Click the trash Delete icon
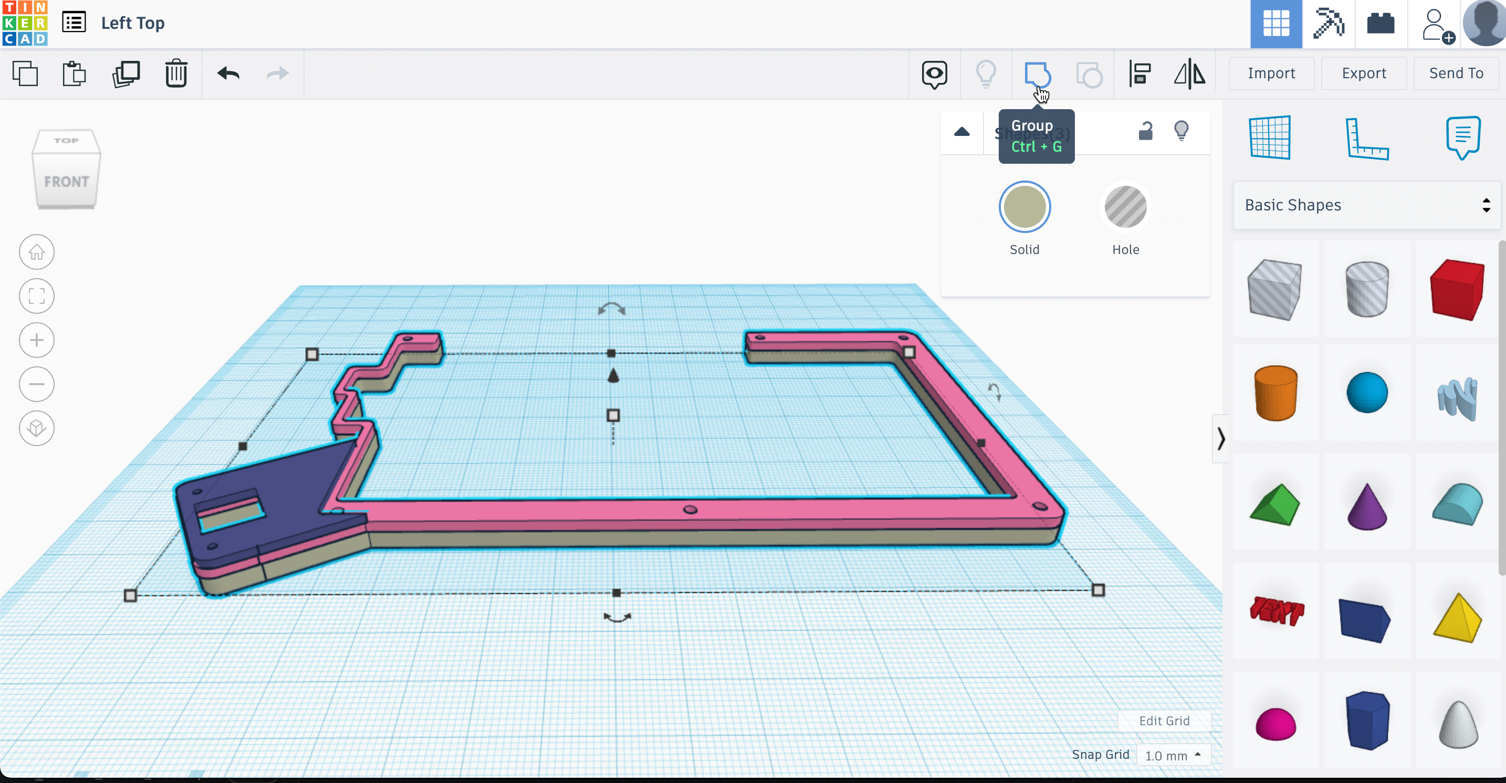This screenshot has width=1506, height=783. [176, 74]
